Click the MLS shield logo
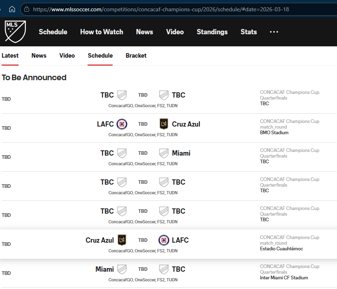Image resolution: width=337 pixels, height=289 pixels. 15,31
